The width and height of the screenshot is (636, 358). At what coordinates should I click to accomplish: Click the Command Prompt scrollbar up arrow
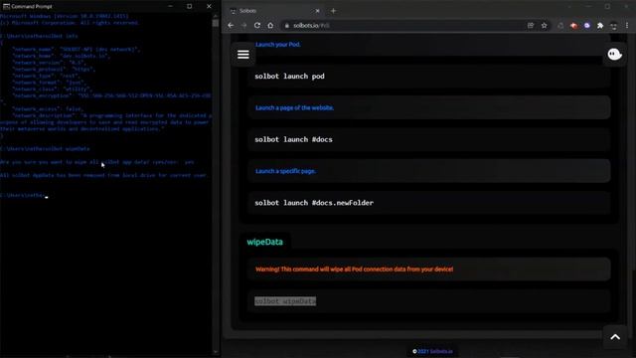pyautogui.click(x=216, y=16)
